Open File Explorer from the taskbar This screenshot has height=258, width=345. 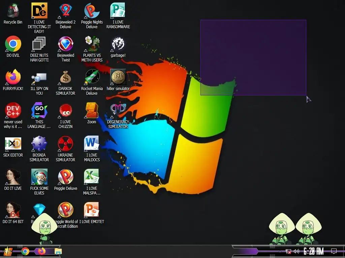click(58, 251)
